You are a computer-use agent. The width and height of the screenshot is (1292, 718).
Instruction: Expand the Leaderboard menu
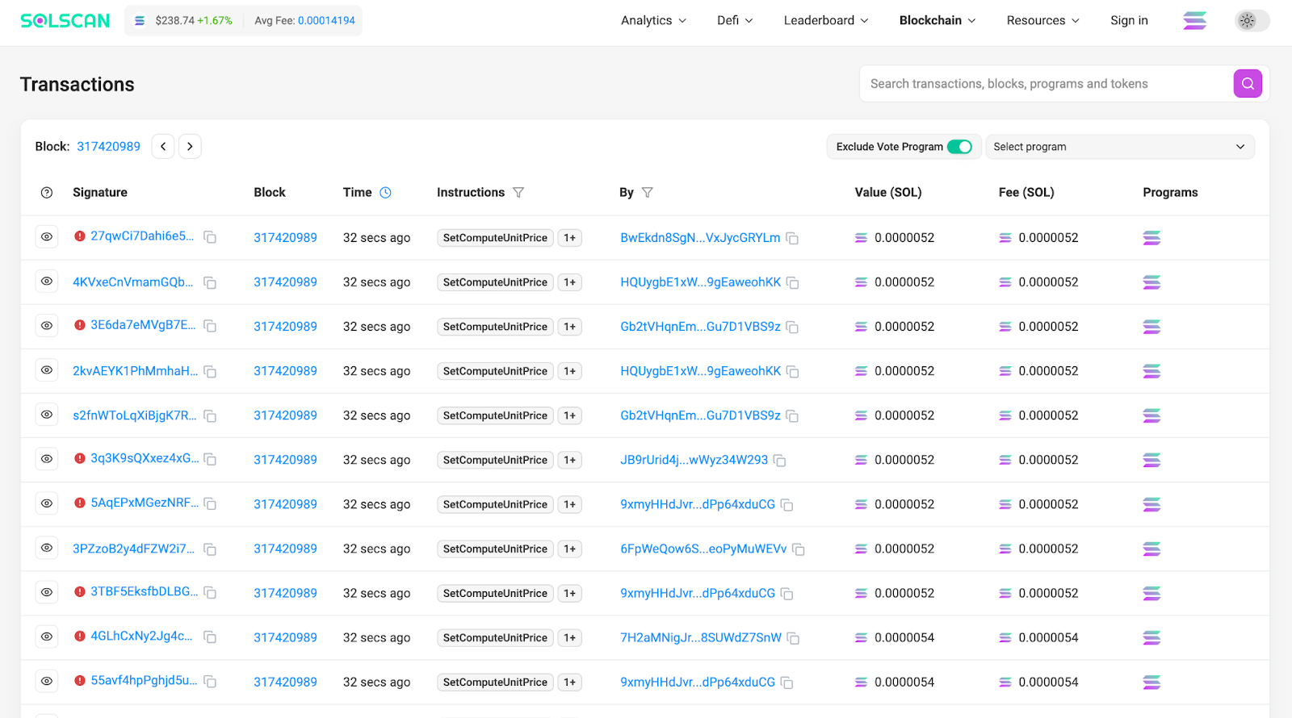[x=825, y=21]
